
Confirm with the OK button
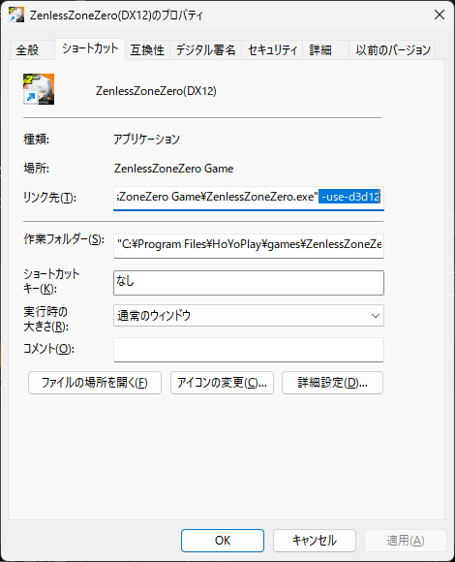223,541
